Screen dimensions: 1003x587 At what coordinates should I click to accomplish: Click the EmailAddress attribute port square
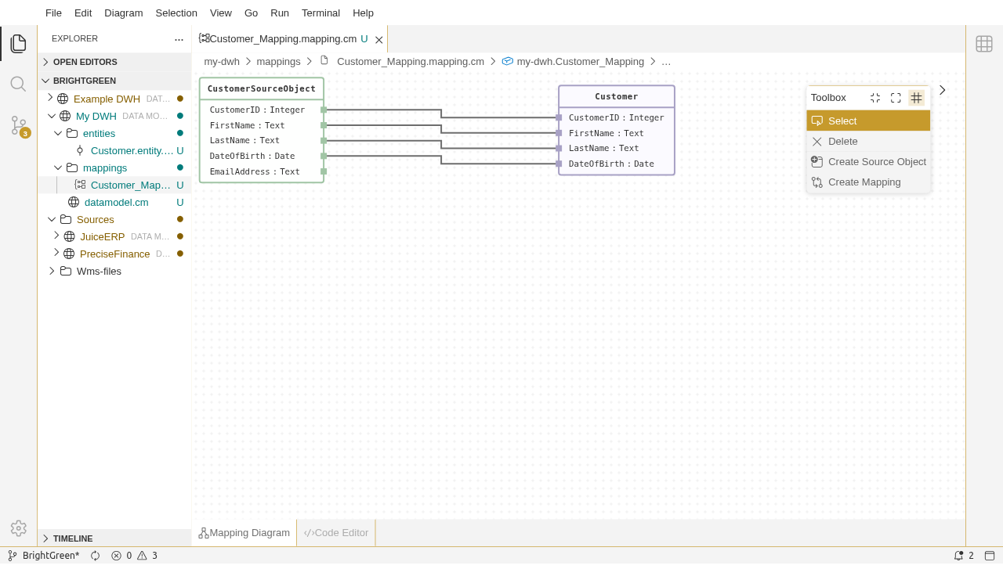pyautogui.click(x=324, y=171)
